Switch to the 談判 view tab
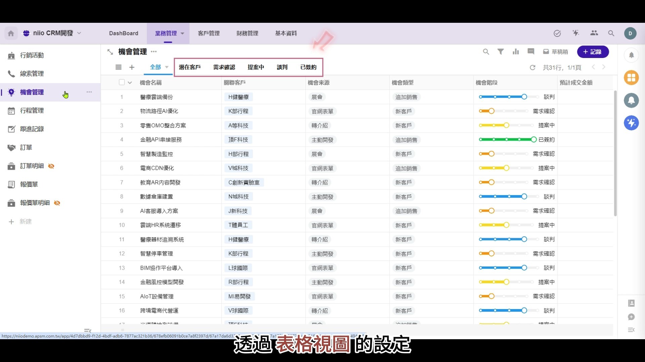The height and width of the screenshot is (362, 645). [x=282, y=67]
